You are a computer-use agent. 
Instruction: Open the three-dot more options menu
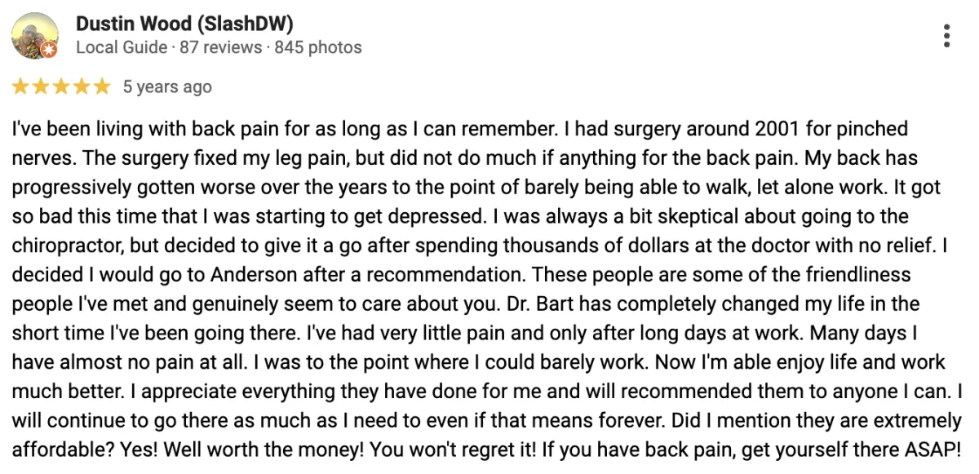[946, 36]
